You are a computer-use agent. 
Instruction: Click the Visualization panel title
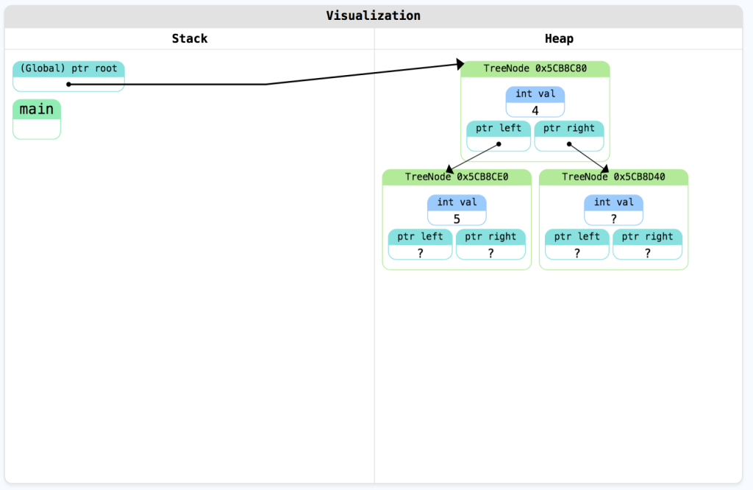click(x=374, y=15)
